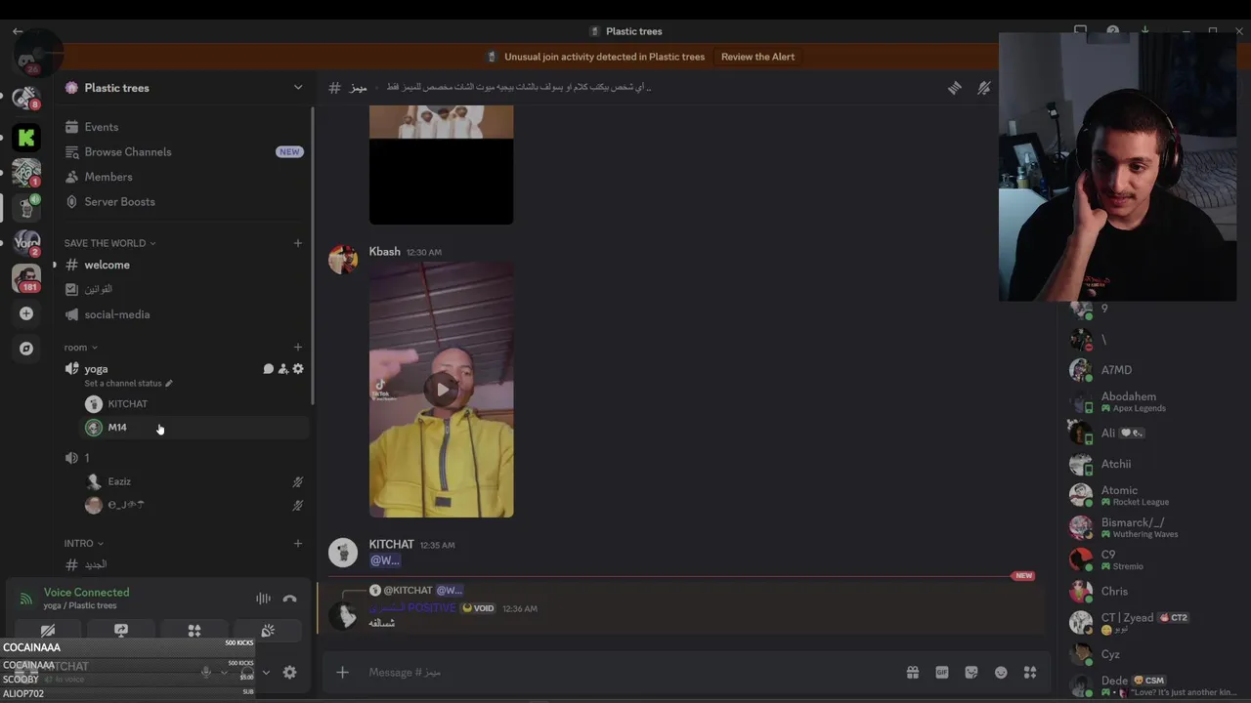Disconnect from voice call
Viewport: 1251px width, 703px height.
[x=289, y=599]
